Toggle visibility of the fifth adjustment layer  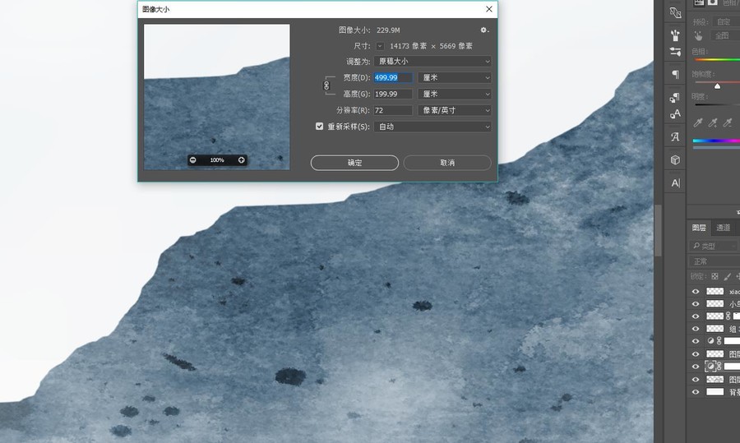click(695, 341)
